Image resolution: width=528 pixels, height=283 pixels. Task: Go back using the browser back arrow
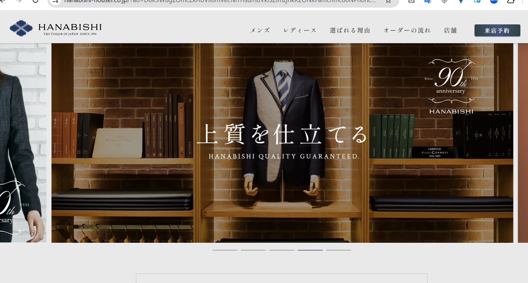point(2,1)
